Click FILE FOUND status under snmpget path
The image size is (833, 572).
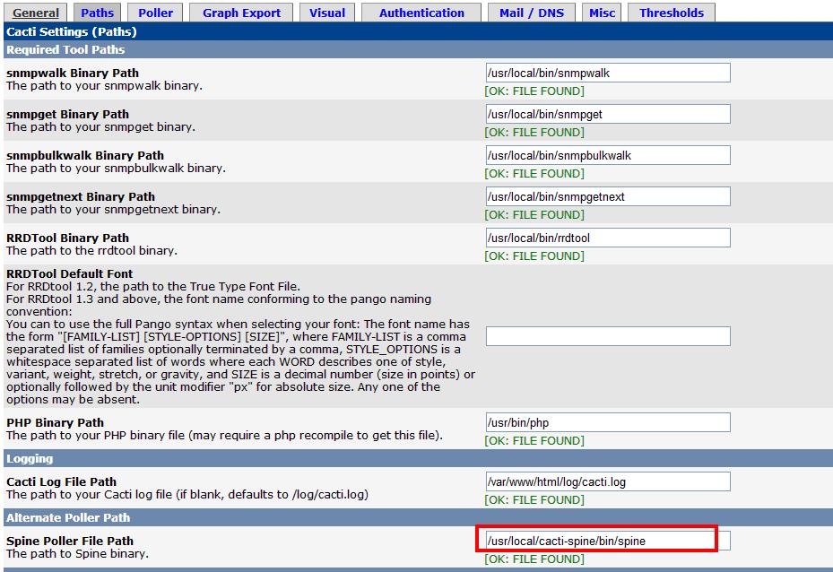click(534, 133)
